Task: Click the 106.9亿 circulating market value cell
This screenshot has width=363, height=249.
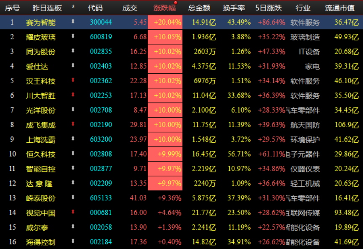Action: click(x=347, y=125)
